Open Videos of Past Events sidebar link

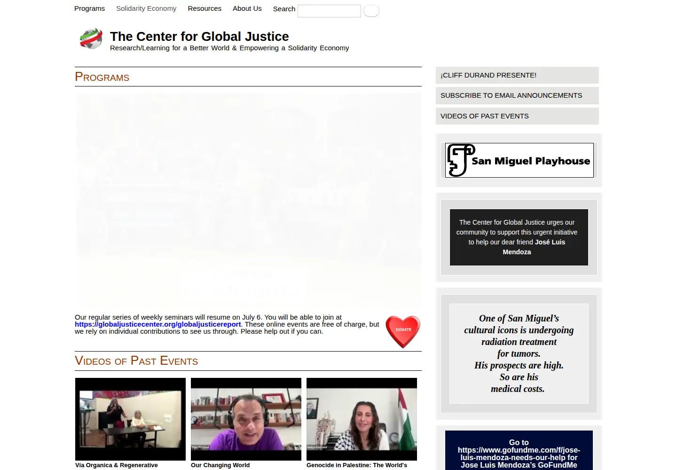point(517,116)
